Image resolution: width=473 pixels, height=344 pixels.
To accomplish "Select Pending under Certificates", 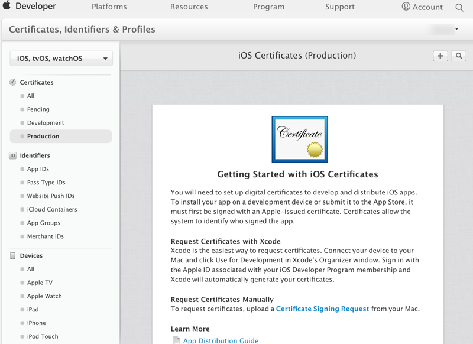I will pos(38,109).
